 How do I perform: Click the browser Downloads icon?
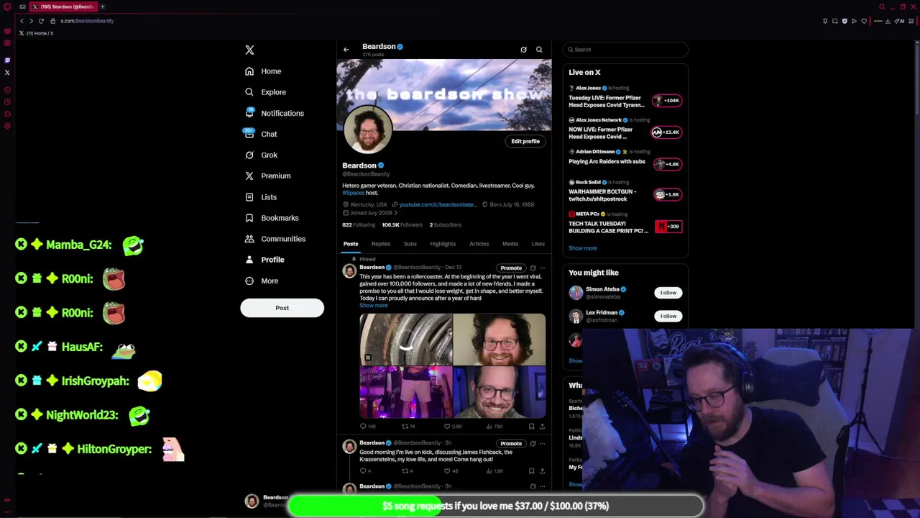pyautogui.click(x=888, y=21)
